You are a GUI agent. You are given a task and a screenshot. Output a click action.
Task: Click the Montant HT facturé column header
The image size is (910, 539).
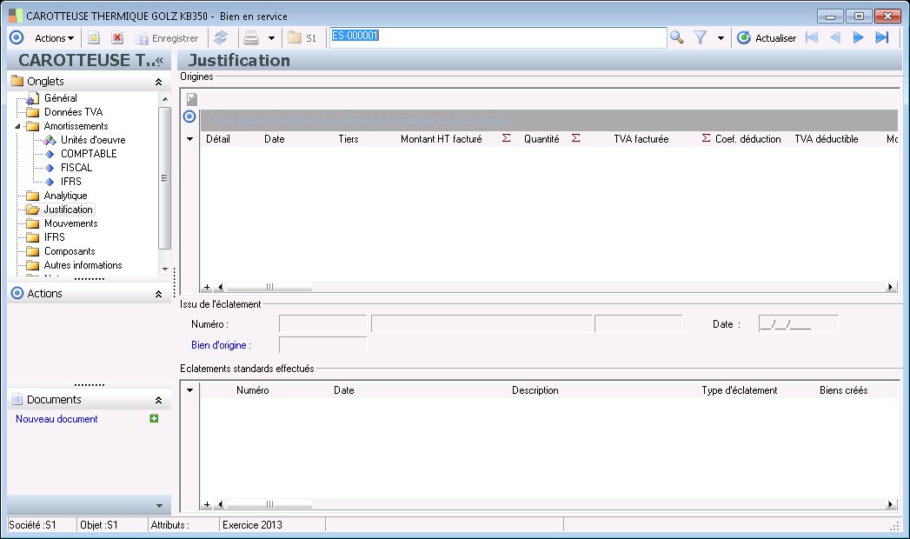pos(441,139)
